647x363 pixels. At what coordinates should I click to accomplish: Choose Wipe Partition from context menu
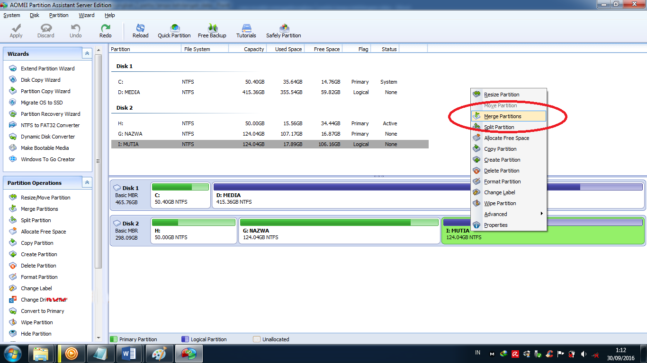(509, 203)
